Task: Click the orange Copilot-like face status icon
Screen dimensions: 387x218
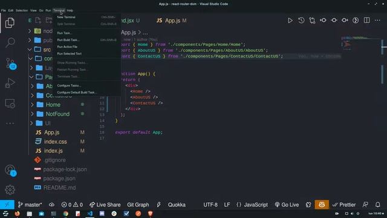Action: click(x=322, y=205)
